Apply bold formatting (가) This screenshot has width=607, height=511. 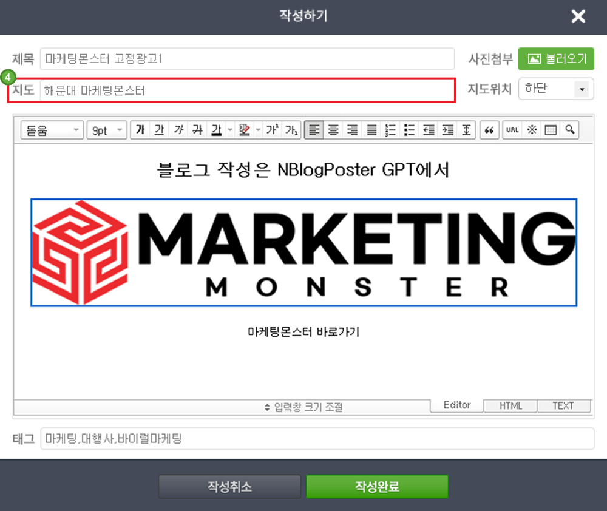coord(141,130)
